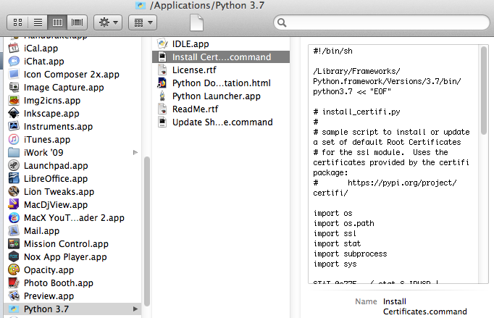Select Photo Booth.app icon

coord(14,283)
